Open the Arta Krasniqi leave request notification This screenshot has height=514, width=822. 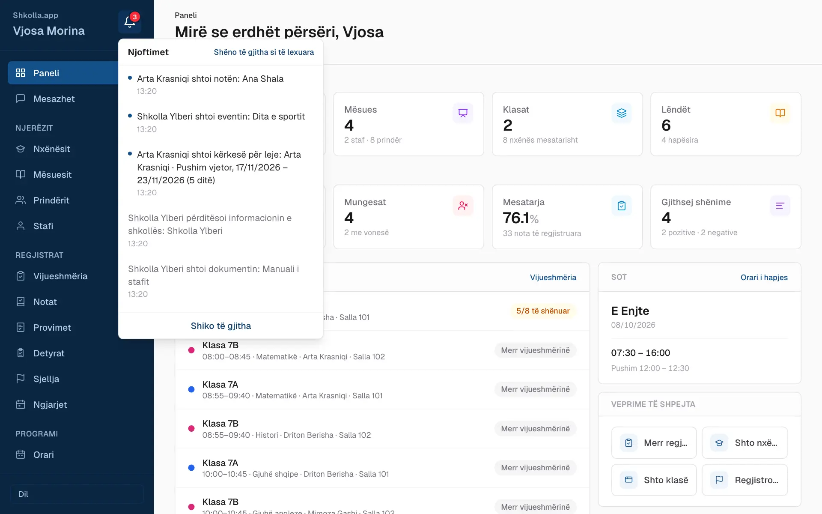click(221, 173)
